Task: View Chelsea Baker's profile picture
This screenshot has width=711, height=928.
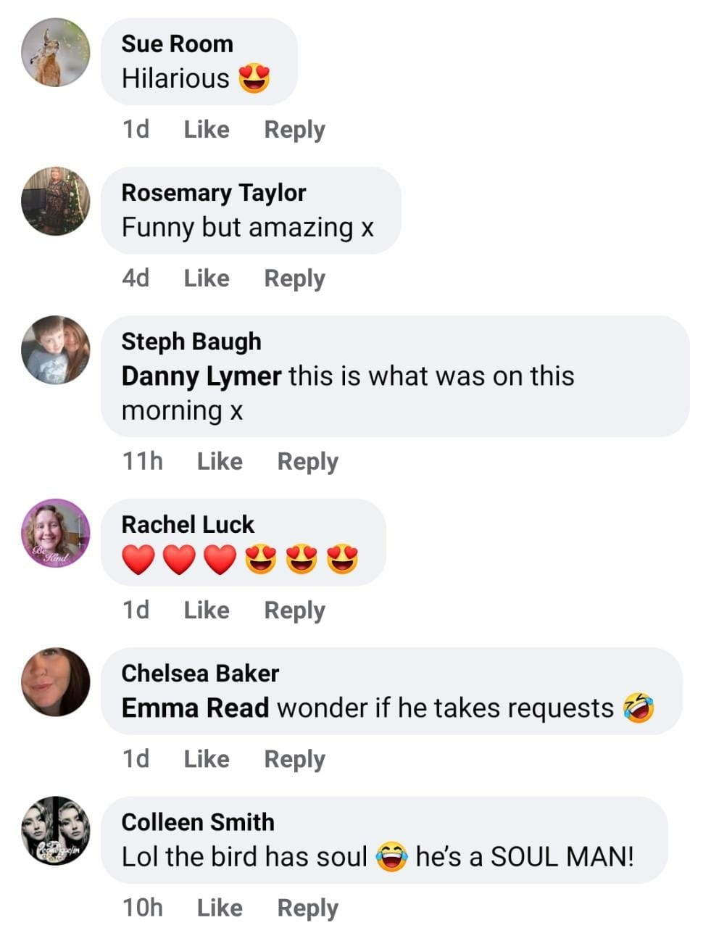Action: pyautogui.click(x=56, y=682)
